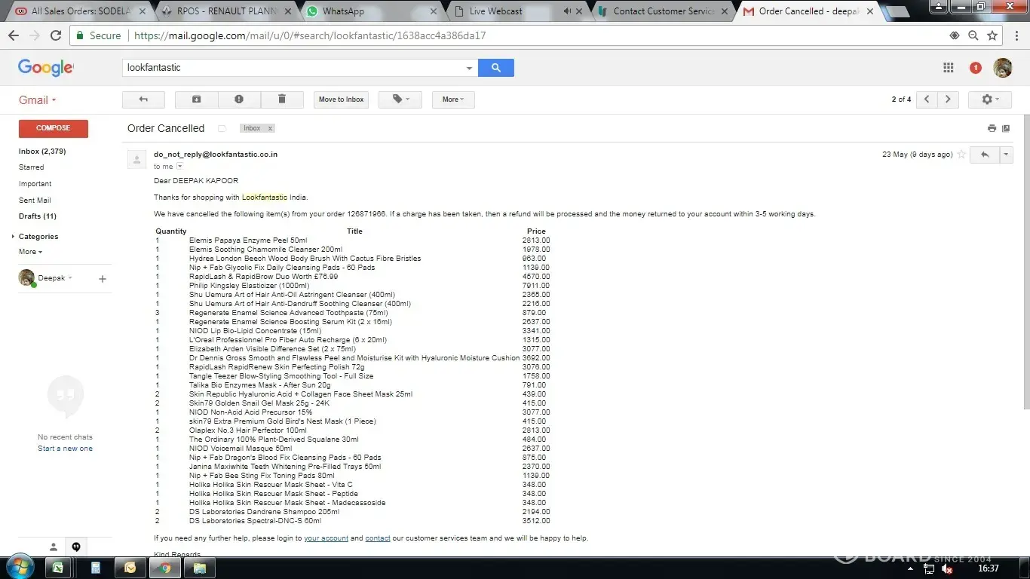Image resolution: width=1030 pixels, height=579 pixels.
Task: Open Deepak Hangouts status dropdown
Action: pyautogui.click(x=70, y=278)
